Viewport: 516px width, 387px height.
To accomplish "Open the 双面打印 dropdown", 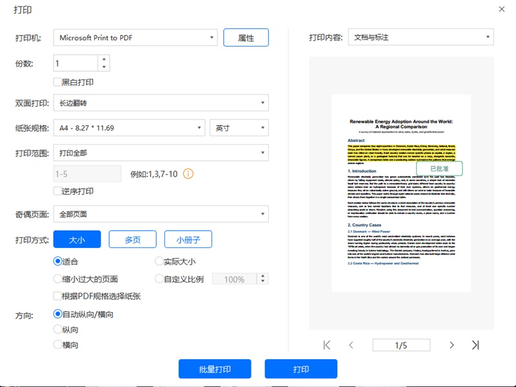I will point(161,103).
